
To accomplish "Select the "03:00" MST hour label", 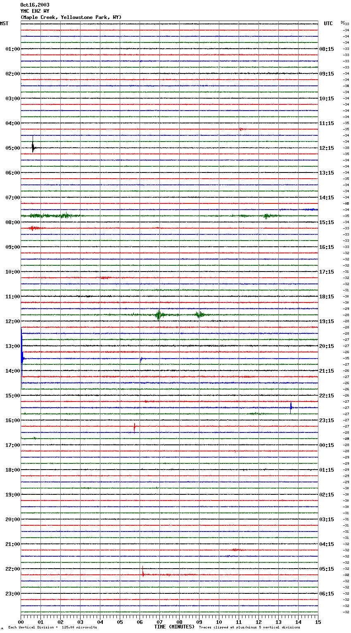I will pos(13,98).
